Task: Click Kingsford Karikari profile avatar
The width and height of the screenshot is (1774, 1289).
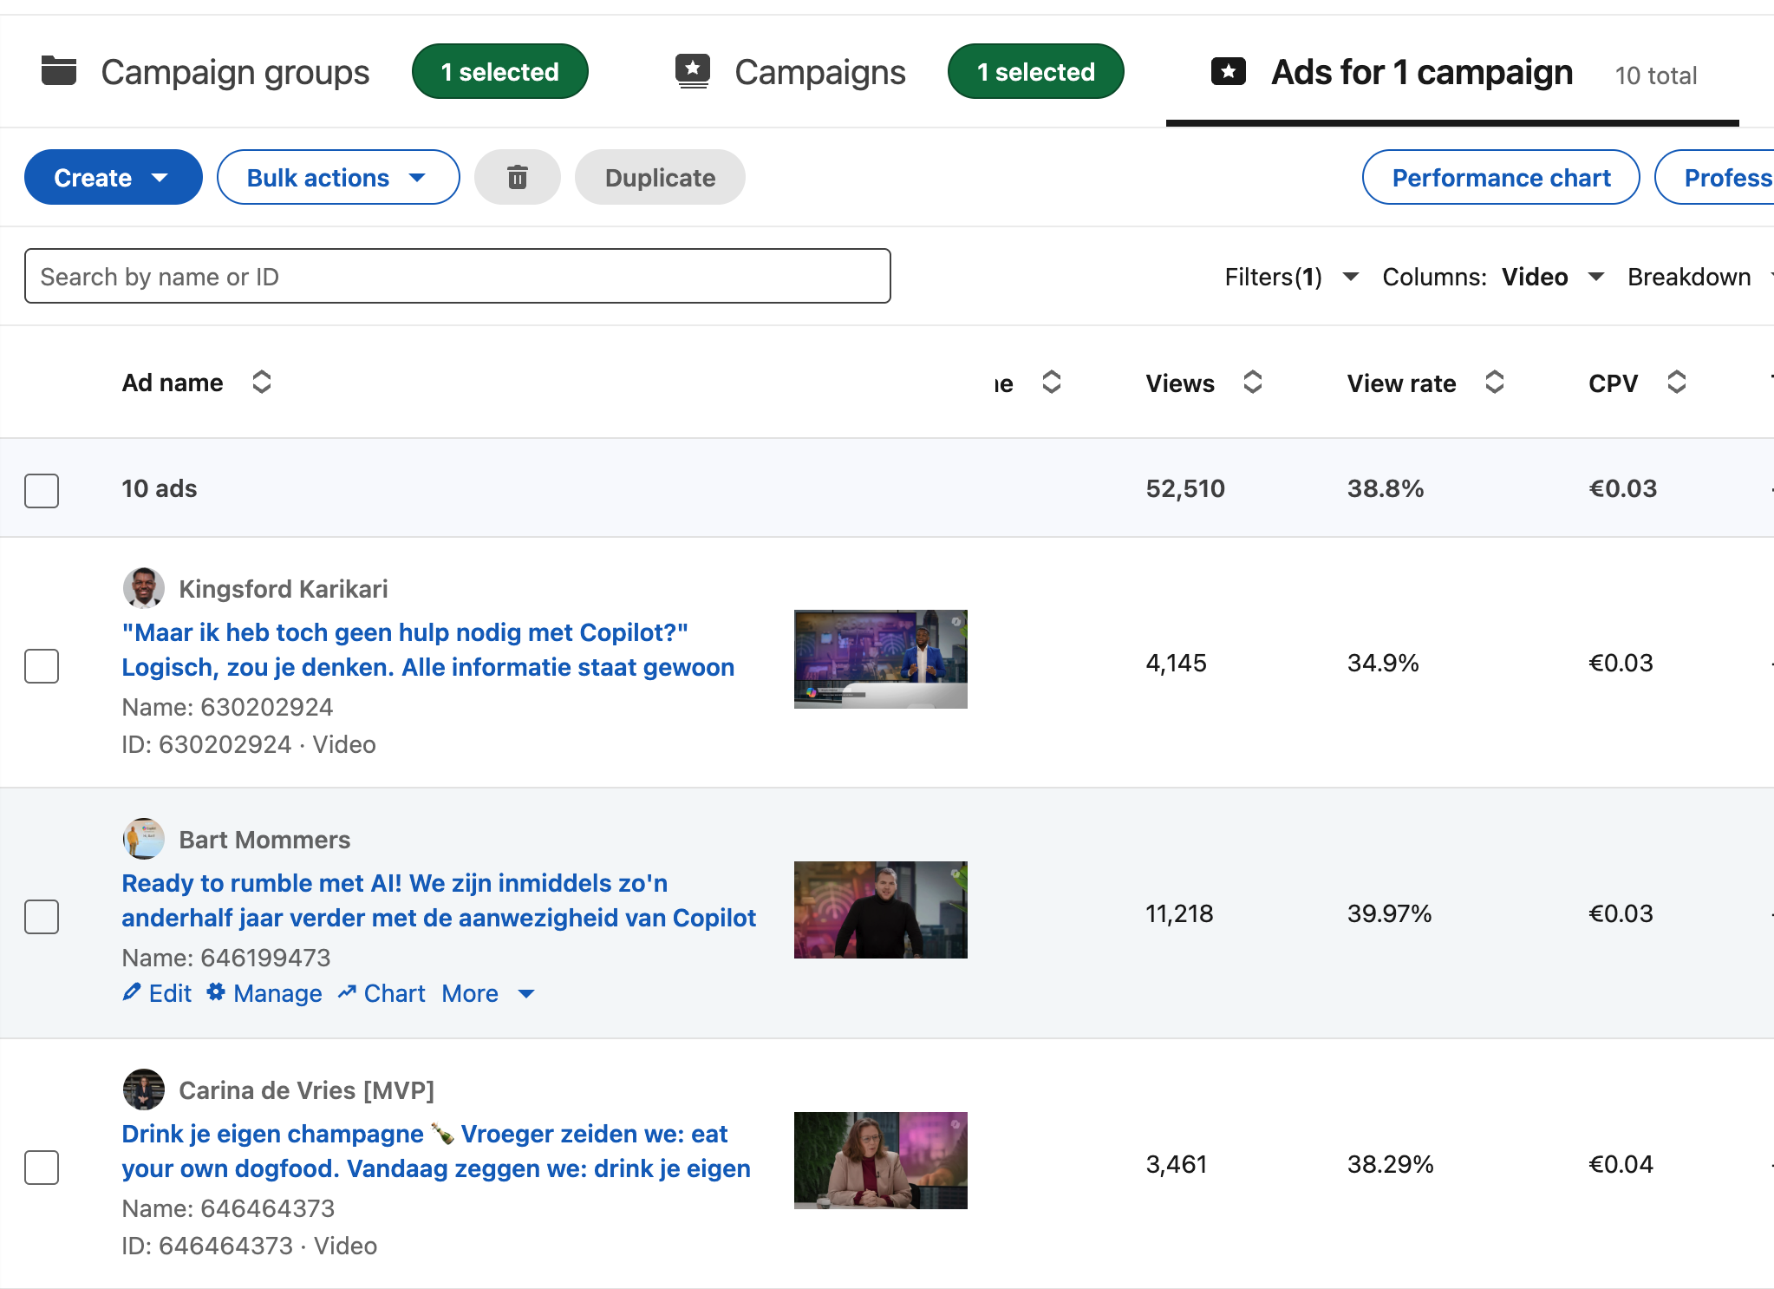Action: click(x=144, y=588)
